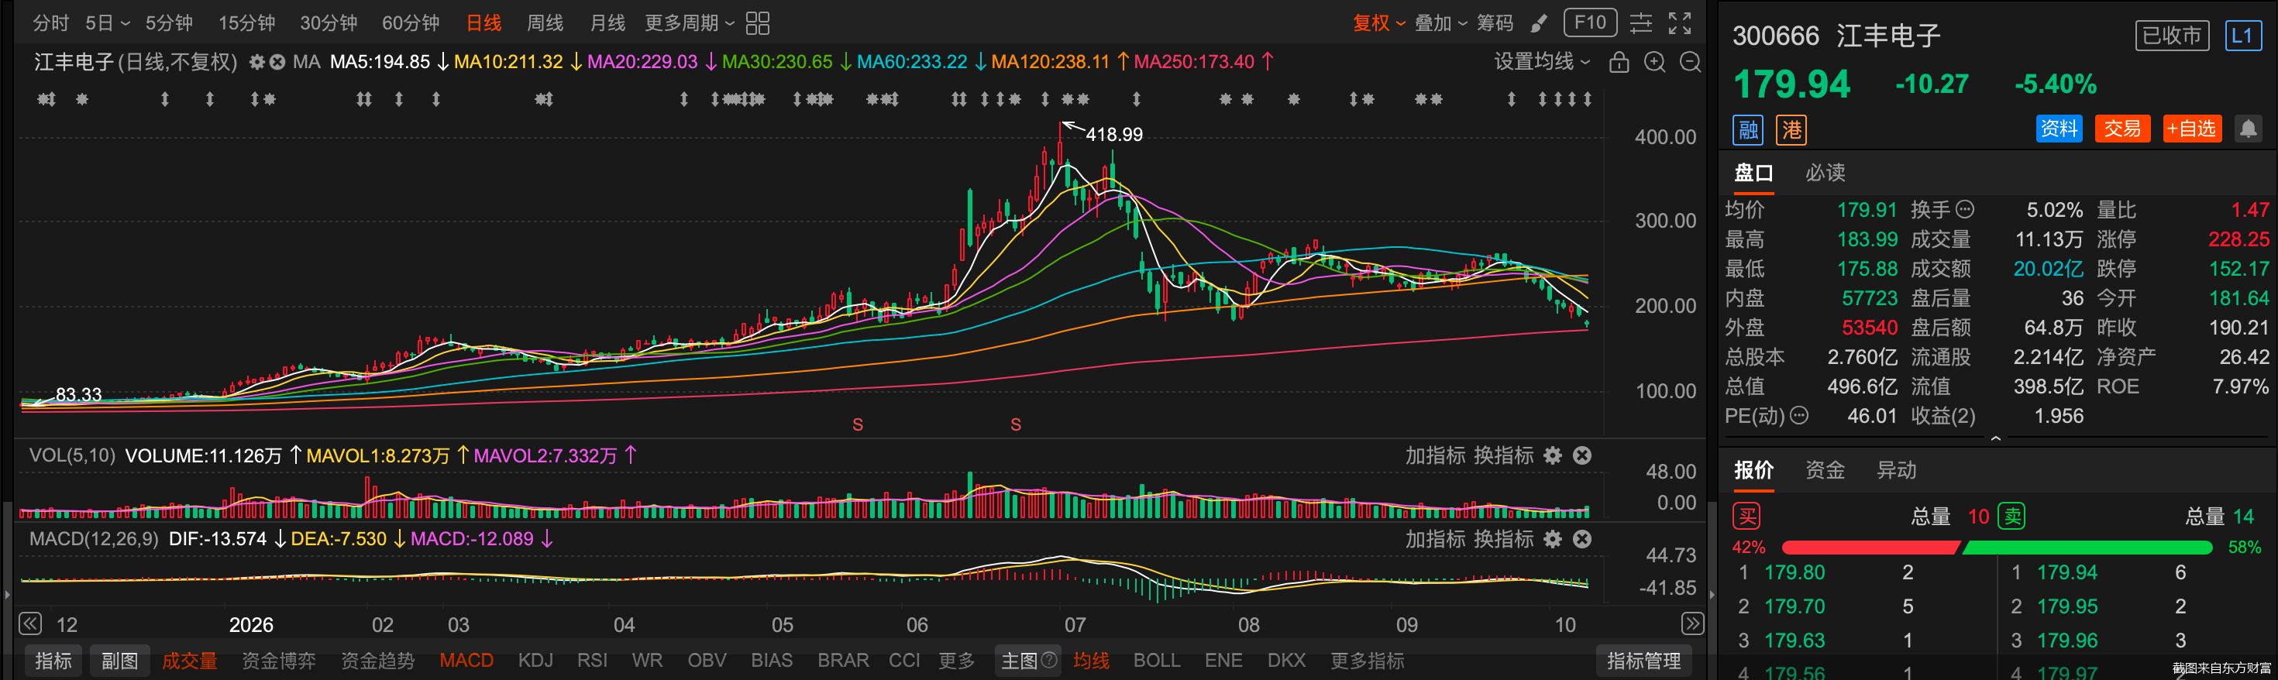
Task: Open MA settings gear next to chart title
Action: 256,62
